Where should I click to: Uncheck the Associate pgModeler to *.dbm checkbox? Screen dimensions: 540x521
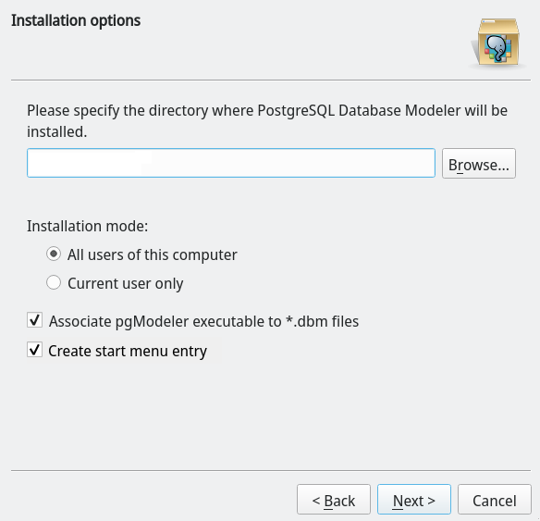35,320
